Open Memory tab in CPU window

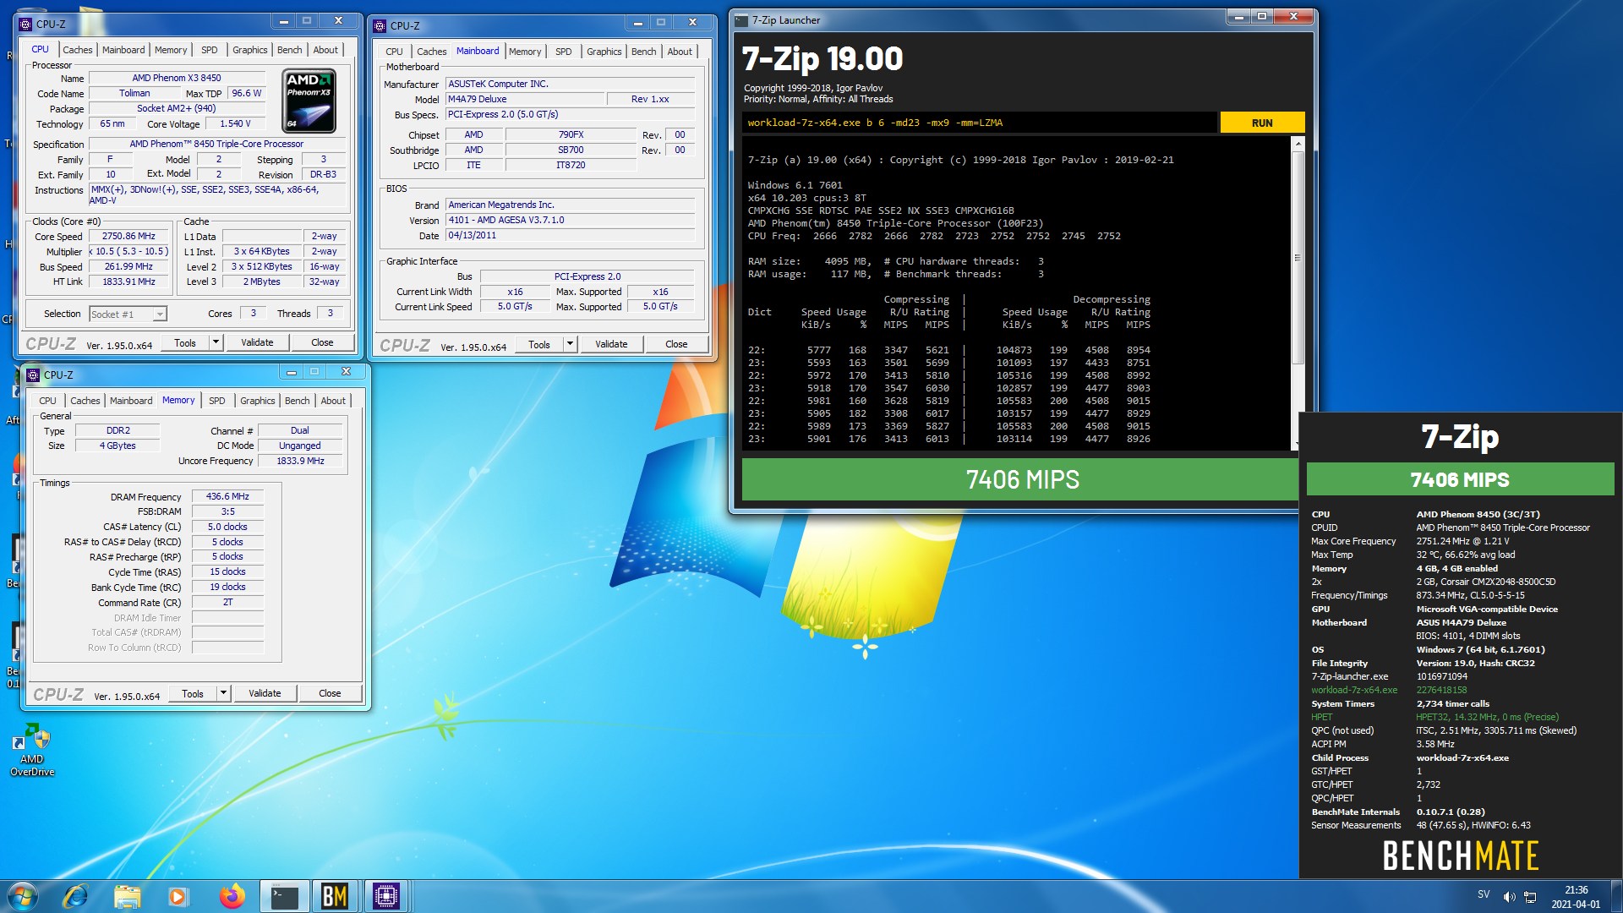pos(170,50)
